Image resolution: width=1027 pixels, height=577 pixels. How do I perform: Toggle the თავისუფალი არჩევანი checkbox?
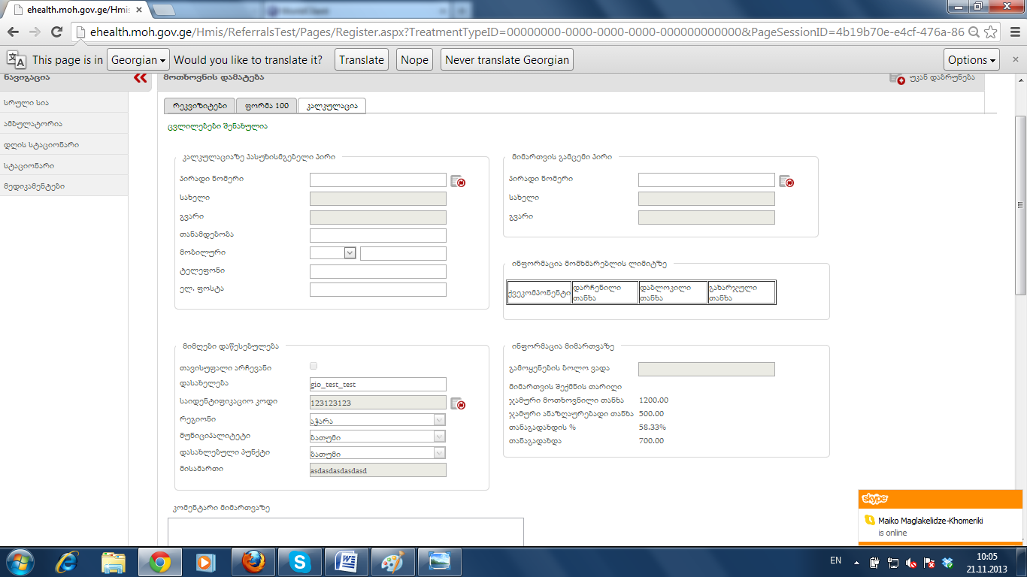(x=314, y=366)
